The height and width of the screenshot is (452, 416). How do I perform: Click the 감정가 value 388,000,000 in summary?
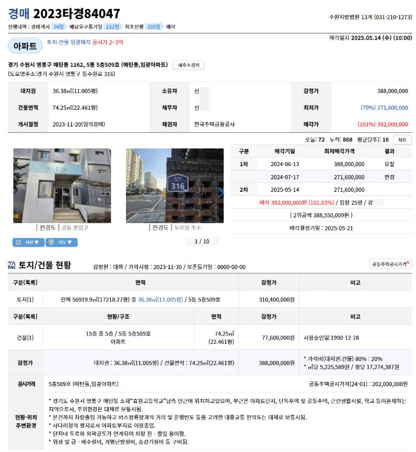(x=392, y=91)
